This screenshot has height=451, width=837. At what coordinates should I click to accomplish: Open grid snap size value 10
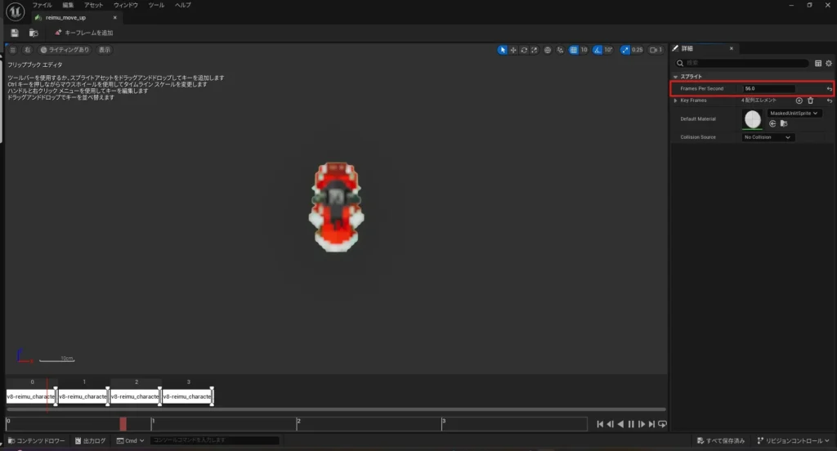[x=584, y=50]
